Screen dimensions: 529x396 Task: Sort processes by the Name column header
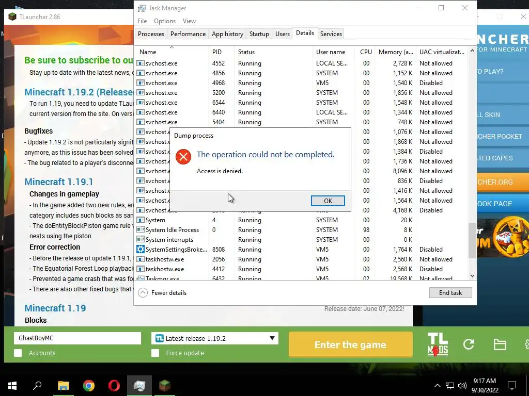point(172,52)
